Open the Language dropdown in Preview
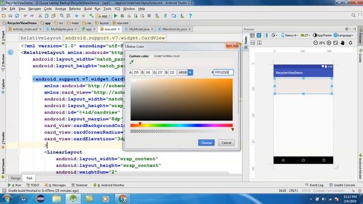Screen dimensions: 363x204 (x=344, y=35)
